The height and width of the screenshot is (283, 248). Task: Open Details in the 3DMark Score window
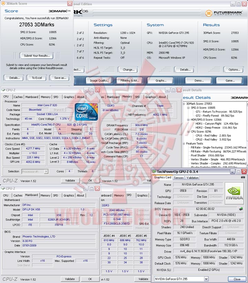tap(14, 78)
